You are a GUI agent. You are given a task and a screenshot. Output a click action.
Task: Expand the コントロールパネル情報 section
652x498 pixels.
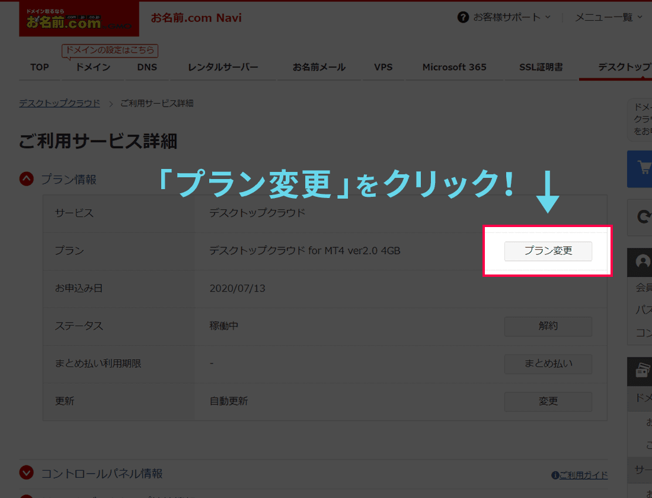tap(27, 473)
